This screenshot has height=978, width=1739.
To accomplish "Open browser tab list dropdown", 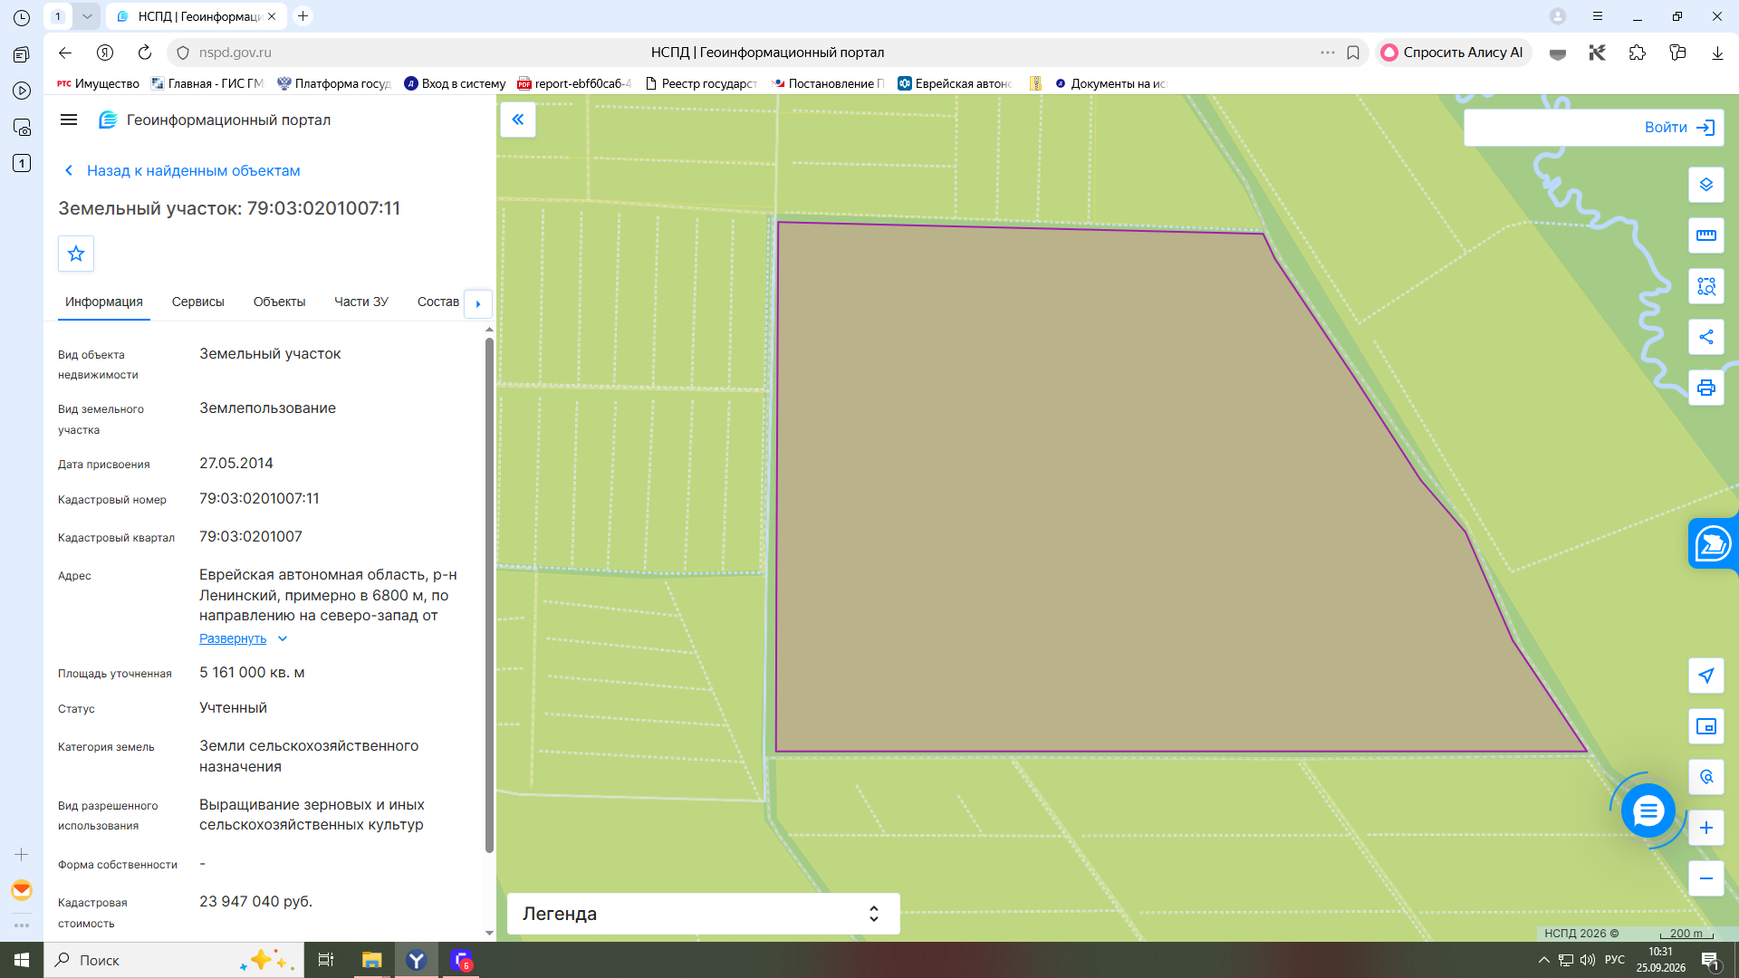I will pyautogui.click(x=87, y=16).
